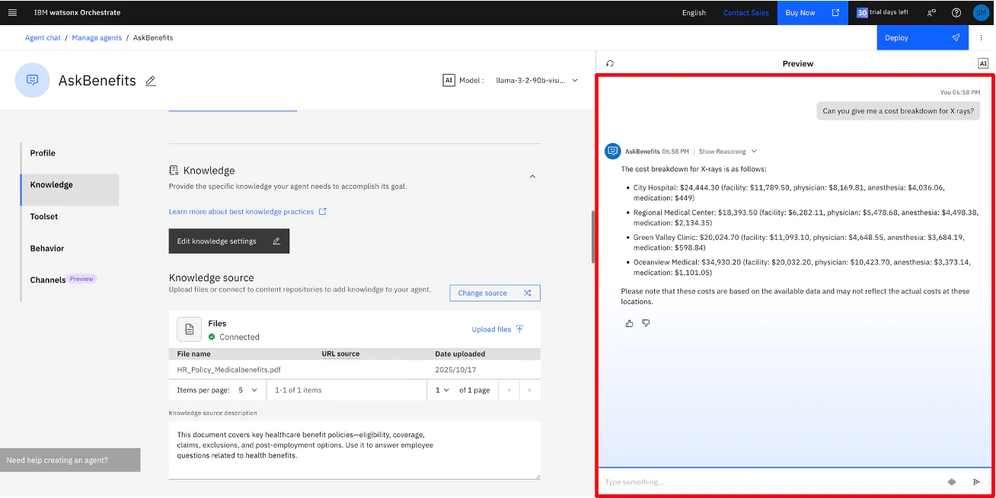996x498 pixels.
Task: Click the AI badge next to Model
Action: click(449, 80)
